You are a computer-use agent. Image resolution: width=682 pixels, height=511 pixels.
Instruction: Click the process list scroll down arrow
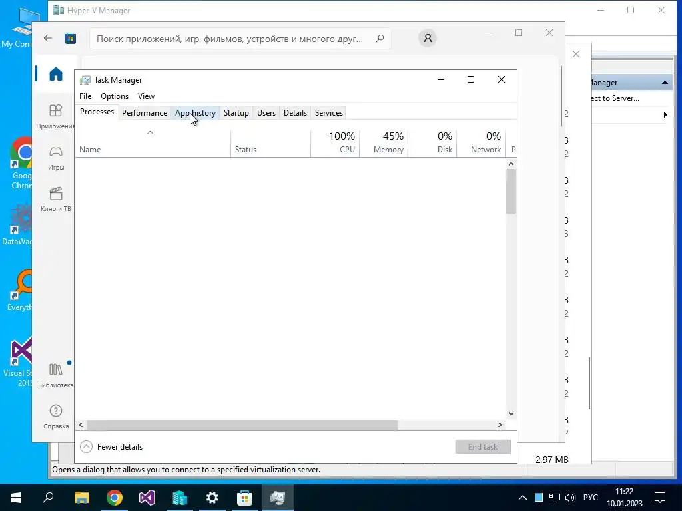click(511, 414)
